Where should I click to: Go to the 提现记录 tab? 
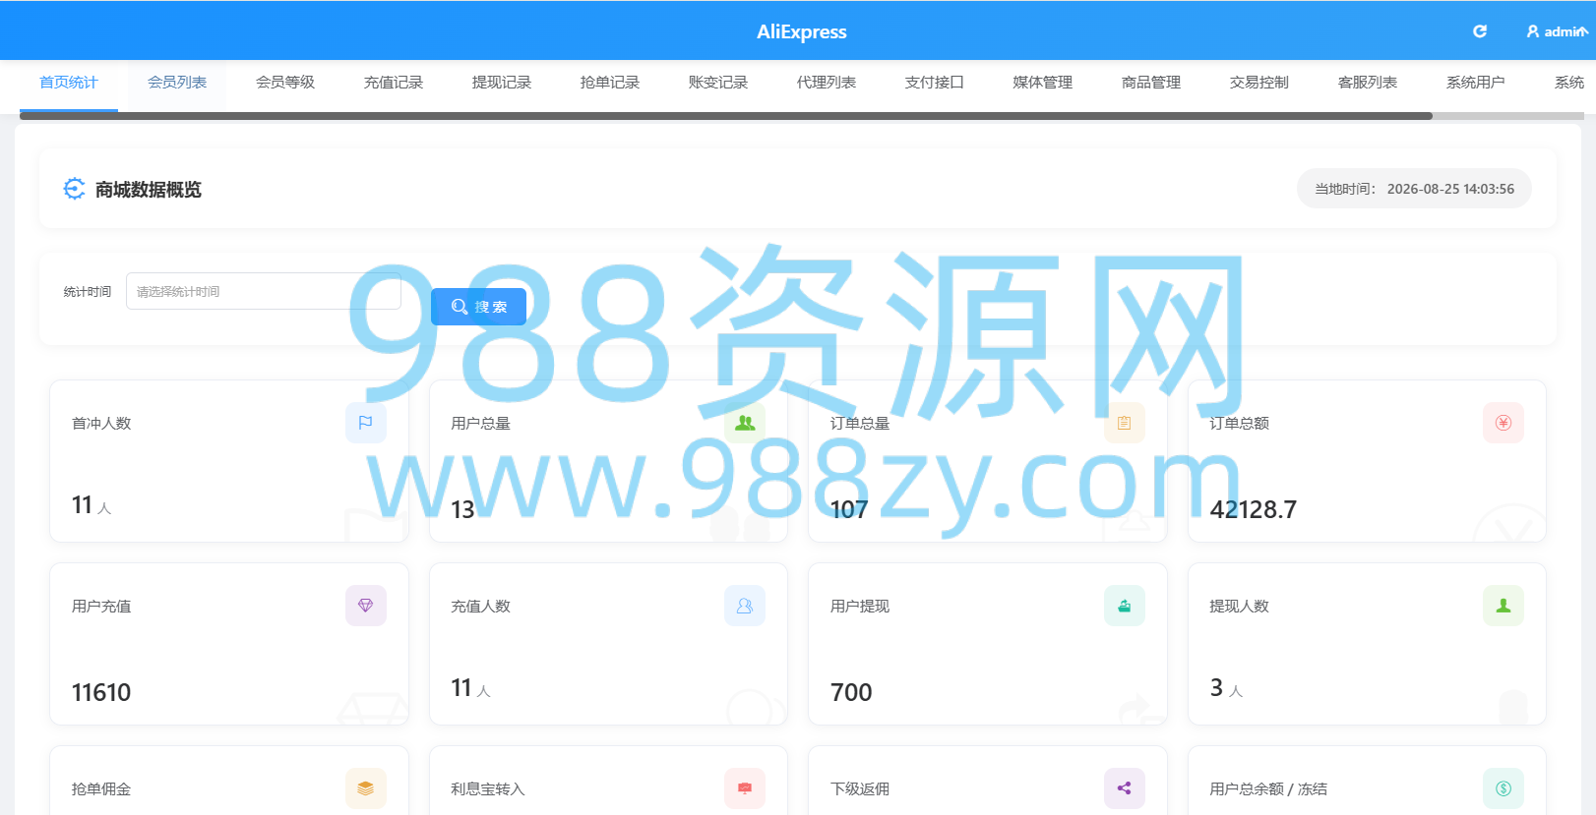(502, 83)
